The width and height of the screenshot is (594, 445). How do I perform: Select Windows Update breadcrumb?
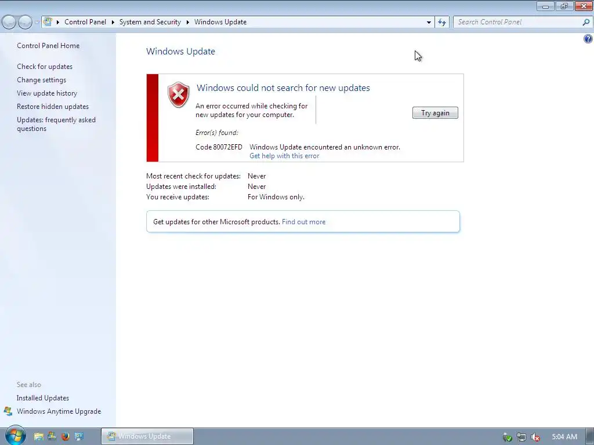[x=220, y=22]
